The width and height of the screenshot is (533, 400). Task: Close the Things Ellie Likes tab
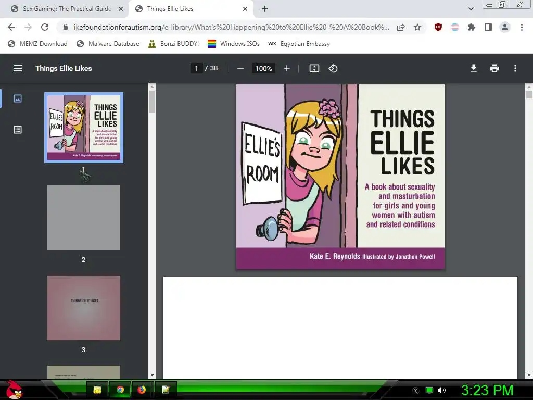[x=245, y=9]
